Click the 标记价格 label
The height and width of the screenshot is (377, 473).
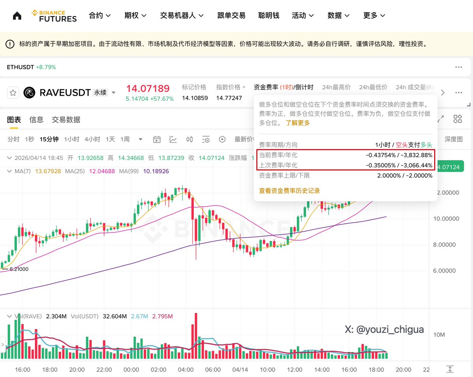pos(194,87)
